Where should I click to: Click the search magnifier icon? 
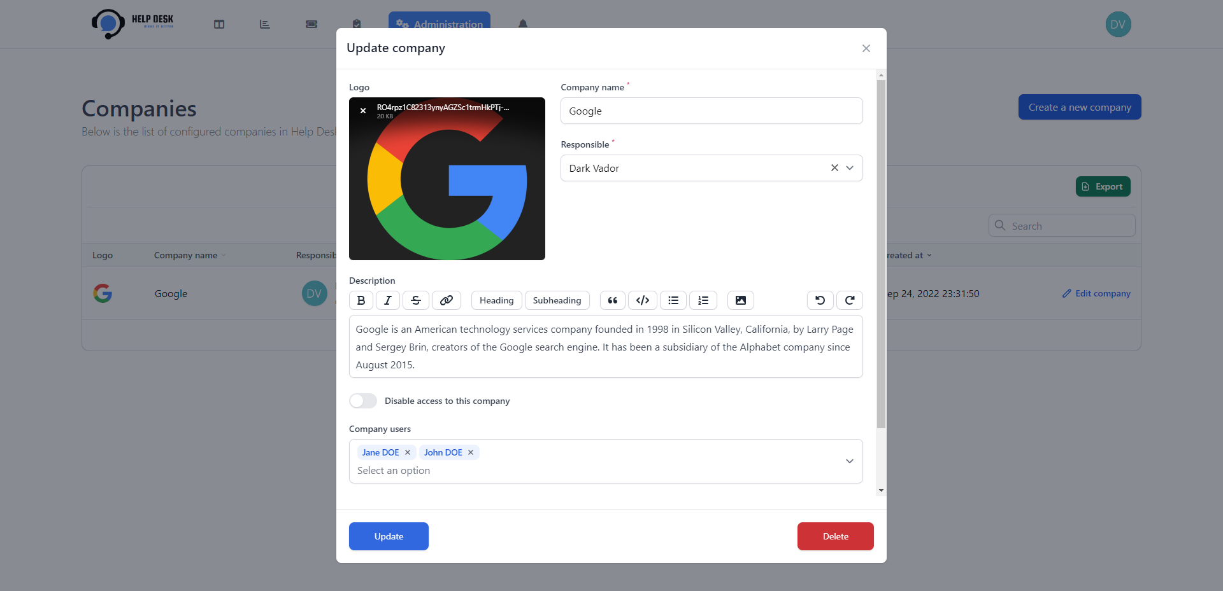(x=1000, y=225)
